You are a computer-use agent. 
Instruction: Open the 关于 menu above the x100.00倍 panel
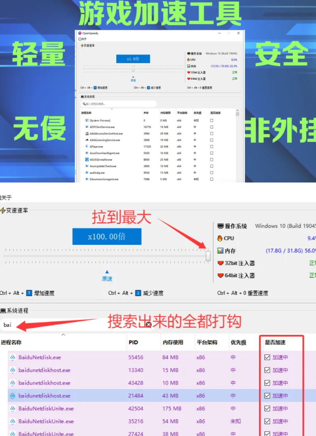click(x=6, y=198)
